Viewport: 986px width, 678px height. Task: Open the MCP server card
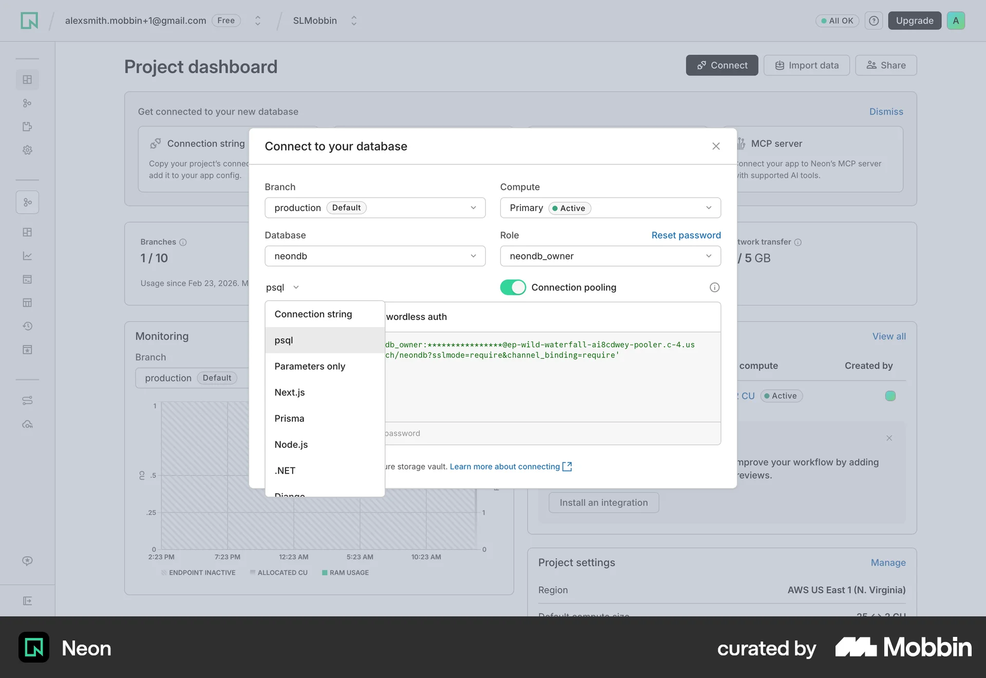(x=820, y=159)
